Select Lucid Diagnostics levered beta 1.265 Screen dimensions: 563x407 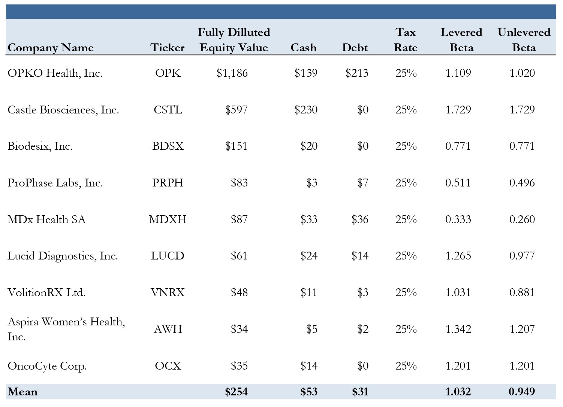[x=458, y=256]
